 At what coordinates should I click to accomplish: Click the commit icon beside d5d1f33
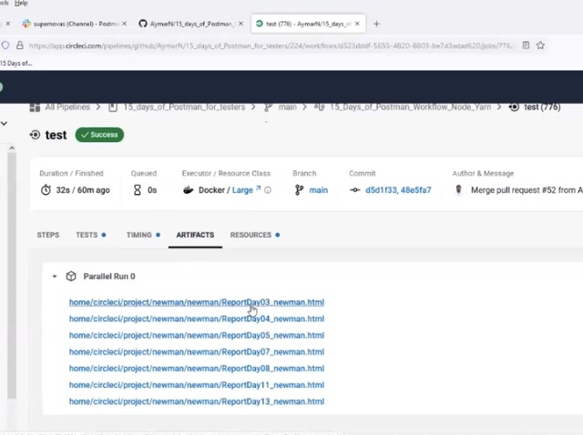(355, 190)
